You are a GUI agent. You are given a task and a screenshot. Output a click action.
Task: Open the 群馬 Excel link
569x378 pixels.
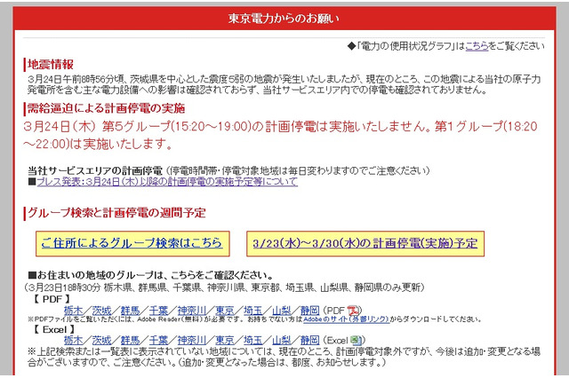pyautogui.click(x=131, y=340)
